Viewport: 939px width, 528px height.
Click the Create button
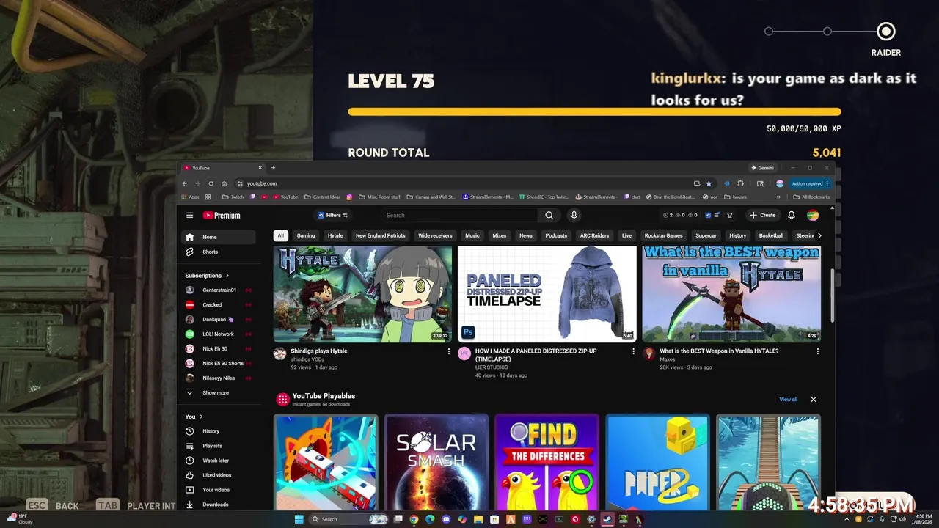tap(763, 216)
